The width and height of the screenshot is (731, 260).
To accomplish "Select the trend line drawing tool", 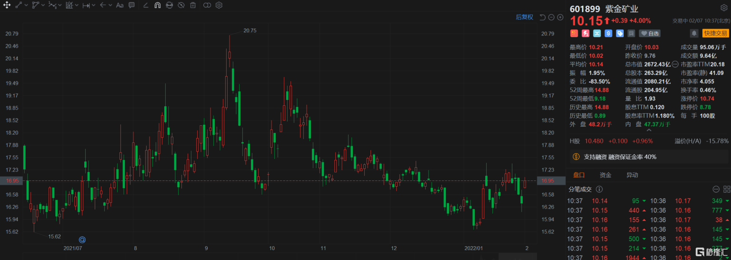I will coord(19,5).
